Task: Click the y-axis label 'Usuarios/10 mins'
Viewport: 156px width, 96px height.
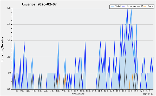Action: (2, 49)
